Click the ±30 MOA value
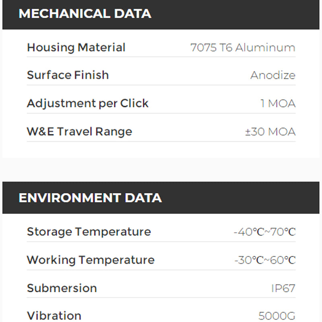The image size is (322, 322). [x=270, y=132]
